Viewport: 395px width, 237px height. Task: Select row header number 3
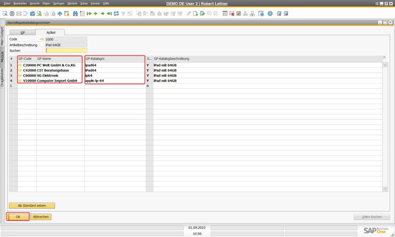[13, 75]
